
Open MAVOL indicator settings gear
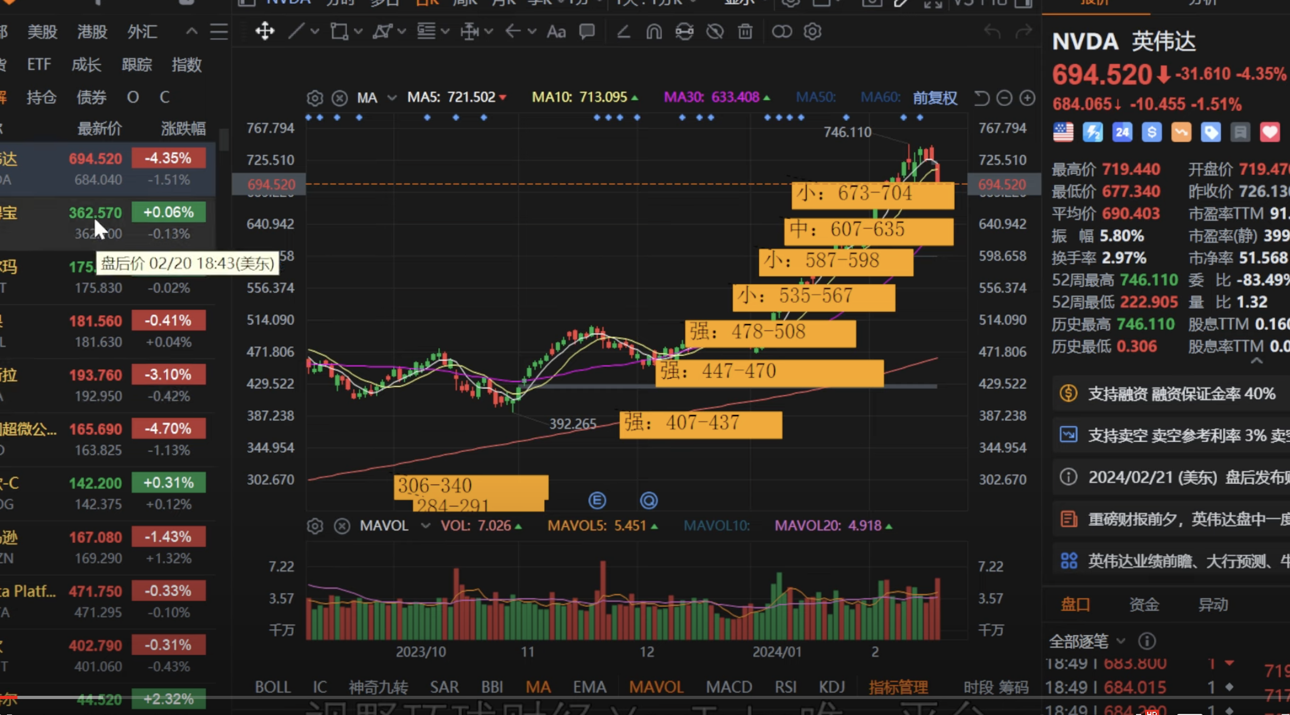(x=315, y=526)
